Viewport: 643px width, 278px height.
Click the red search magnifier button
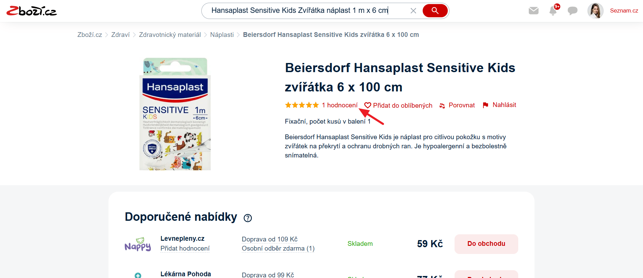coord(435,11)
